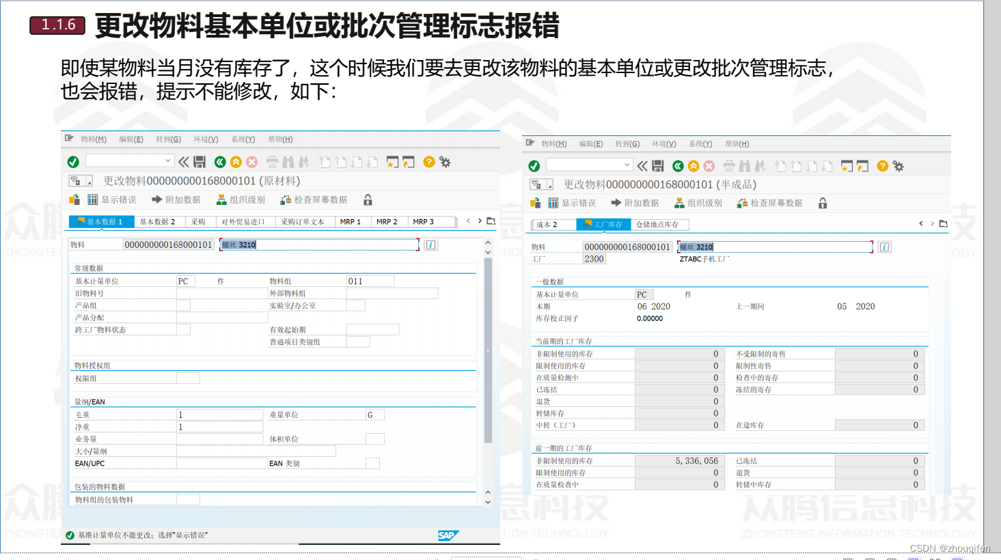Click the SAP logo in left status bar
1001x560 pixels.
[x=448, y=535]
